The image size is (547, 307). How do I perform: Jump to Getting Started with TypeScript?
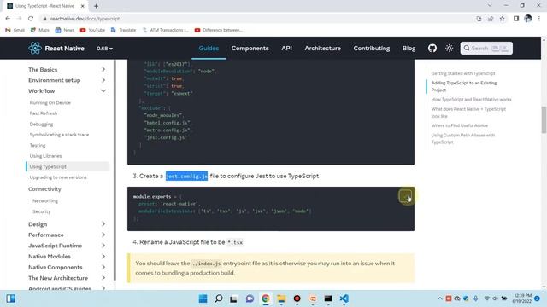(x=463, y=73)
